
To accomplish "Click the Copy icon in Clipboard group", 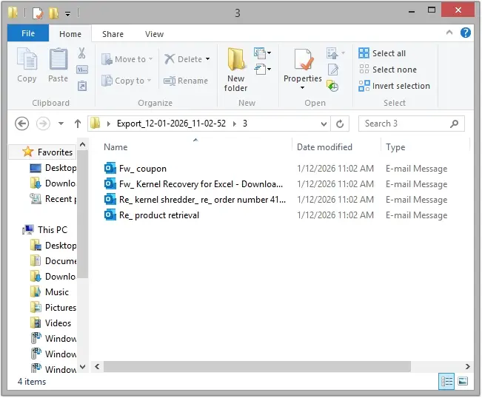I will 27,59.
